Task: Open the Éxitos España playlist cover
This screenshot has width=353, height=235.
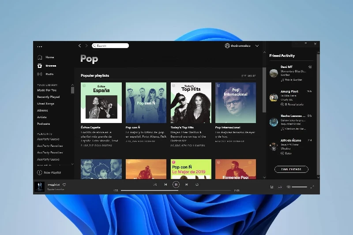Action: click(x=101, y=103)
